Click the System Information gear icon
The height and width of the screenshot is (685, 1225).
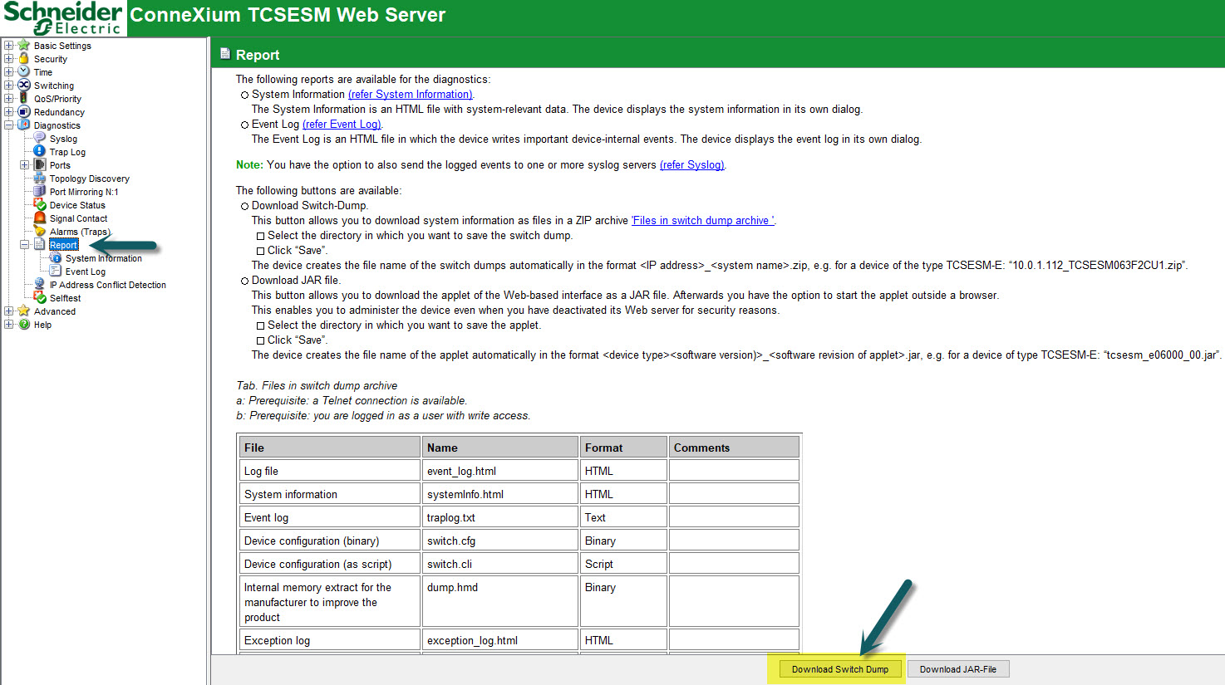56,257
